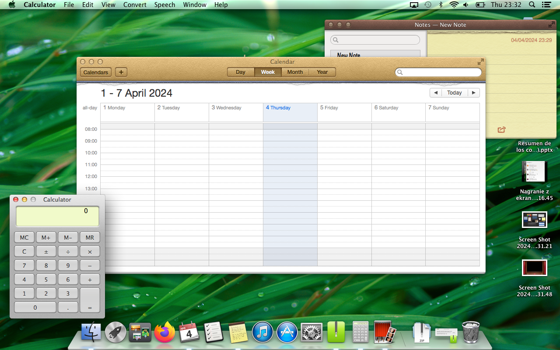Open the App Store Dock icon

[287, 332]
